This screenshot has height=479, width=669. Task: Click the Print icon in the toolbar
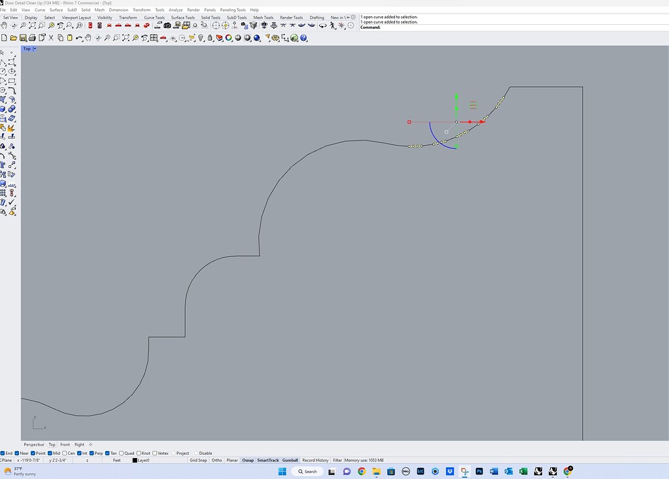tap(31, 38)
